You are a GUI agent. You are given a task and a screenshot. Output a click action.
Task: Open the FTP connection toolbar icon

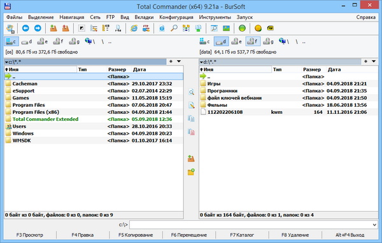pyautogui.click(x=146, y=28)
